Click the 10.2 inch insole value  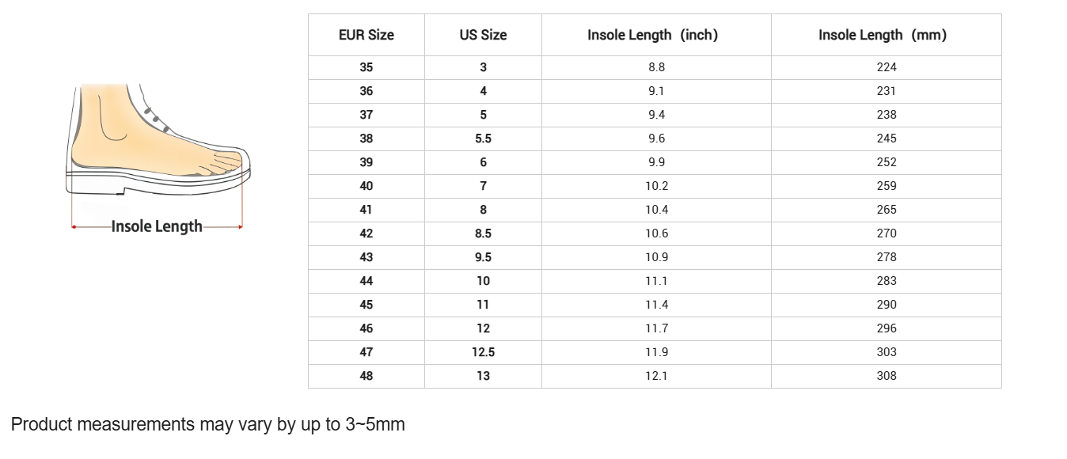[656, 186]
